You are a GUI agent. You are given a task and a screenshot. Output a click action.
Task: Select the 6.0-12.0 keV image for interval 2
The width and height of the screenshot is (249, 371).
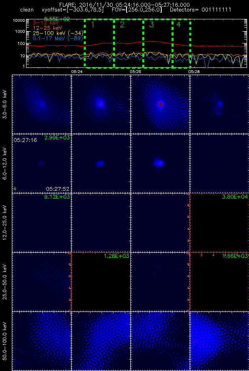coord(101,163)
